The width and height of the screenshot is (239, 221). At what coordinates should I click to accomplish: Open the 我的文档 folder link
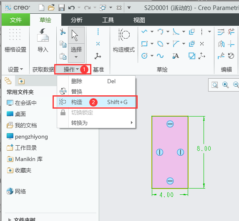click(22, 125)
